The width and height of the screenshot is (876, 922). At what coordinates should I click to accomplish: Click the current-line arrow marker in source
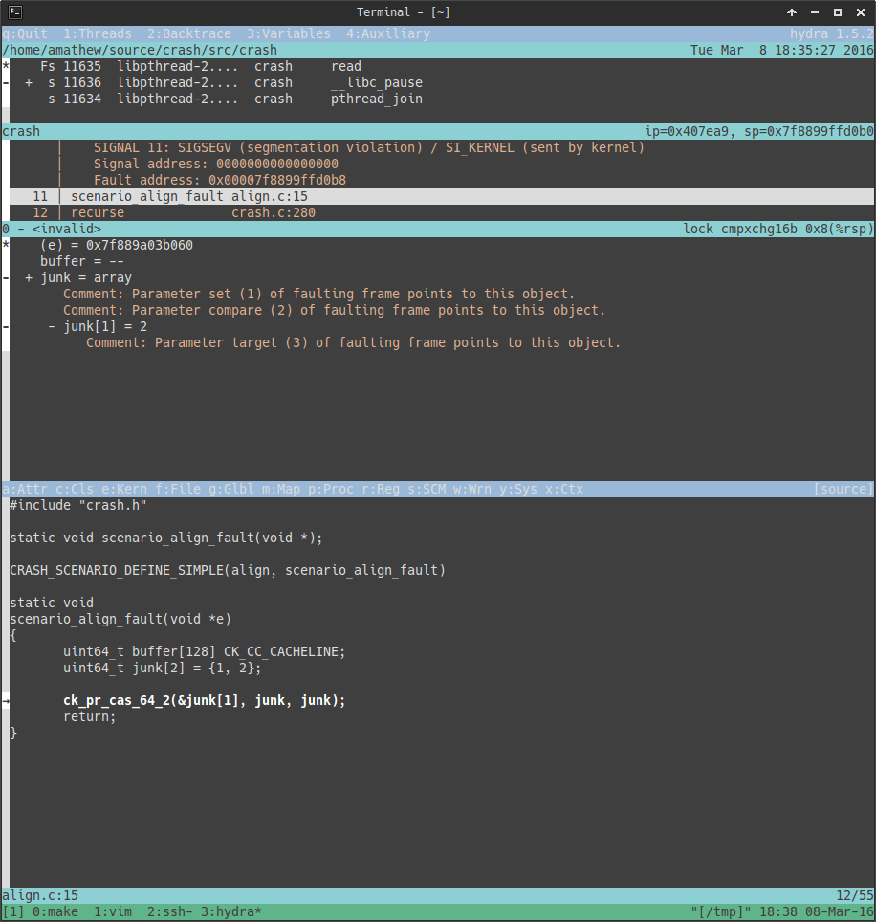pyautogui.click(x=6, y=700)
